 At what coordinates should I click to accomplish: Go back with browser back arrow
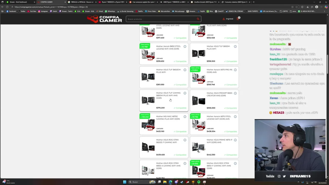[2, 7]
